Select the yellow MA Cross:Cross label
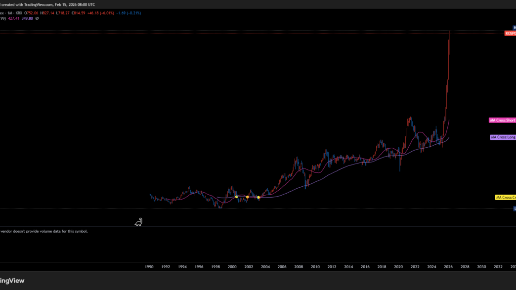The image size is (516, 290). (x=505, y=198)
